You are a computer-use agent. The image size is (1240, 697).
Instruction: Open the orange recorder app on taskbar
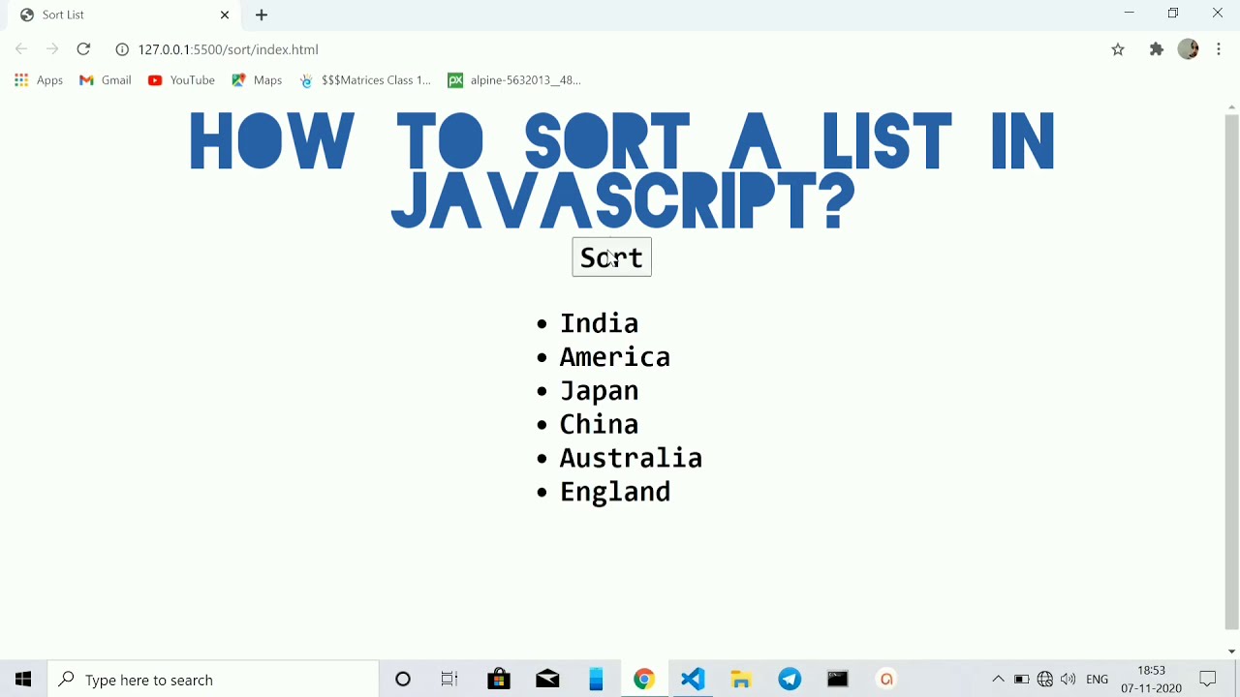tap(886, 680)
